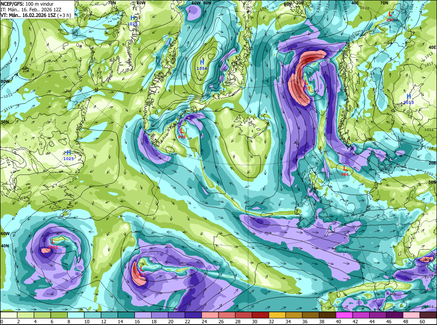Select the bright magenta 40–42 legend swatch
The height and width of the screenshot is (325, 437).
tap(344, 315)
